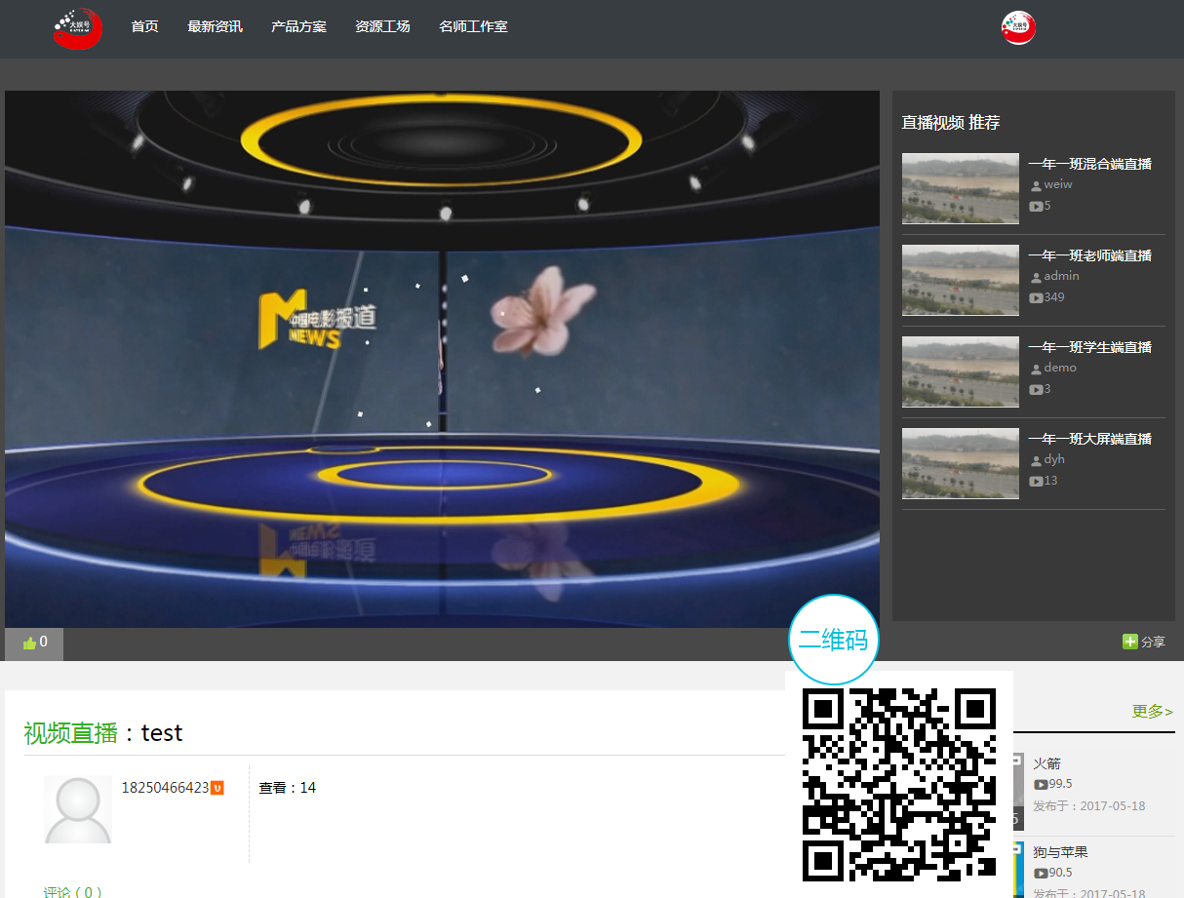The width and height of the screenshot is (1184, 898).
Task: Click the view count 349
Action: (1054, 297)
